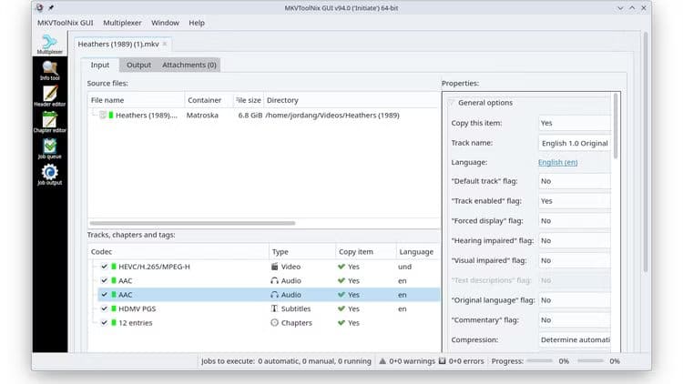Image resolution: width=683 pixels, height=384 pixels.
Task: Click the English (en) language link
Action: point(558,162)
